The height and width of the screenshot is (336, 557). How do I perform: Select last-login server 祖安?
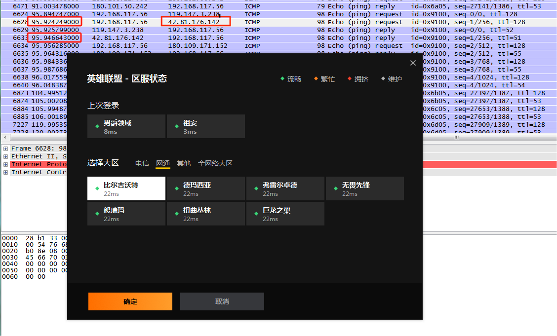point(206,126)
